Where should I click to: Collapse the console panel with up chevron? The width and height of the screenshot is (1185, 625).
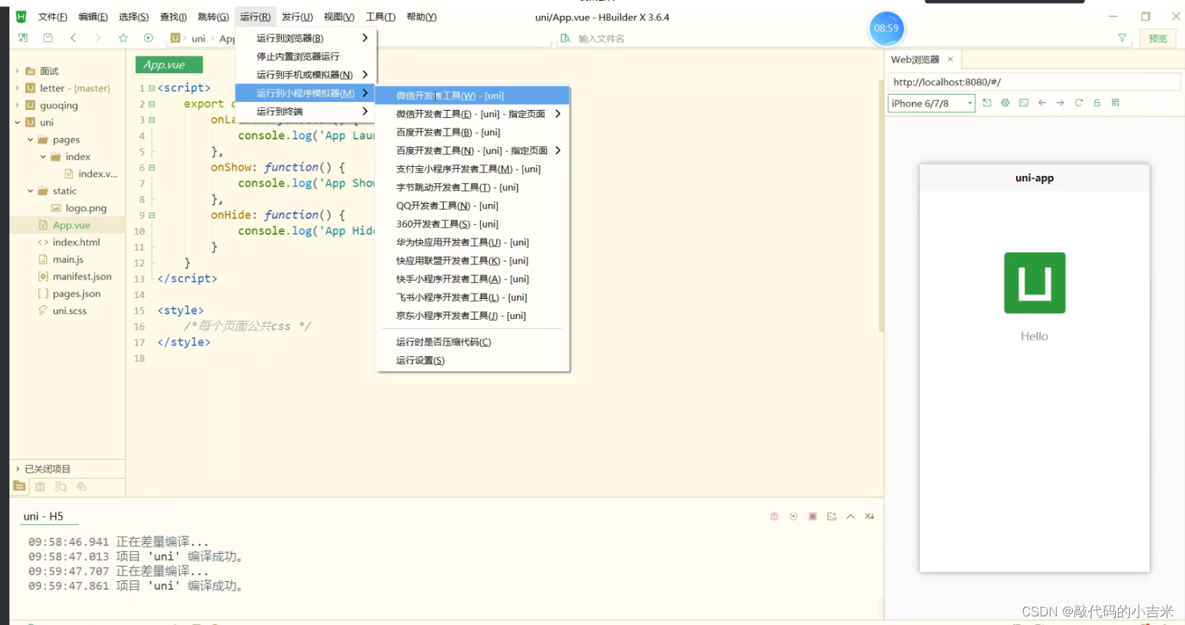[x=851, y=517]
